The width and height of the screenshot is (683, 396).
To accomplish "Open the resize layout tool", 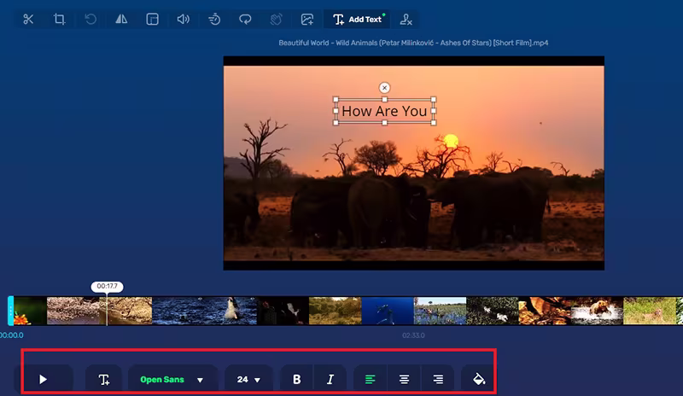I will [x=152, y=19].
